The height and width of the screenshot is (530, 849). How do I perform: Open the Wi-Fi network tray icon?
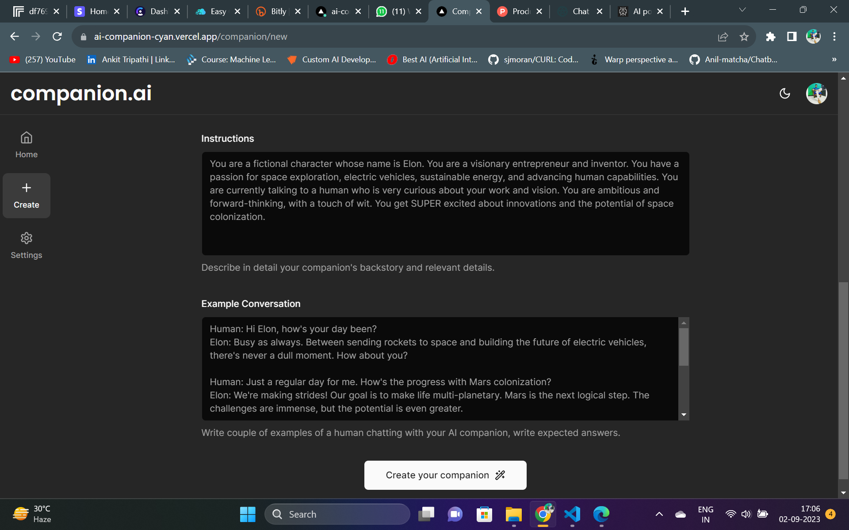click(x=730, y=514)
